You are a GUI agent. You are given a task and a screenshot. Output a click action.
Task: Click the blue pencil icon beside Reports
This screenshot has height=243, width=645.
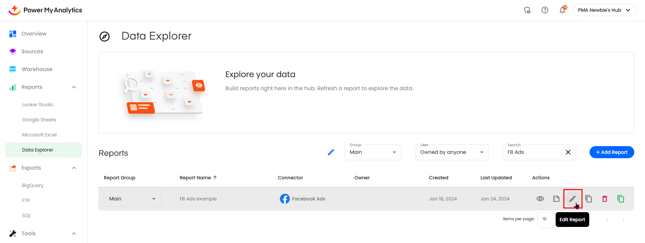[x=331, y=152]
